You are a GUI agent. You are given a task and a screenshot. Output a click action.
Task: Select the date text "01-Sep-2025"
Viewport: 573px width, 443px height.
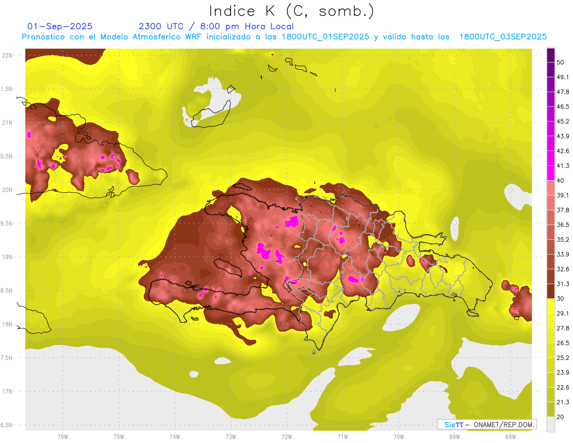[60, 26]
